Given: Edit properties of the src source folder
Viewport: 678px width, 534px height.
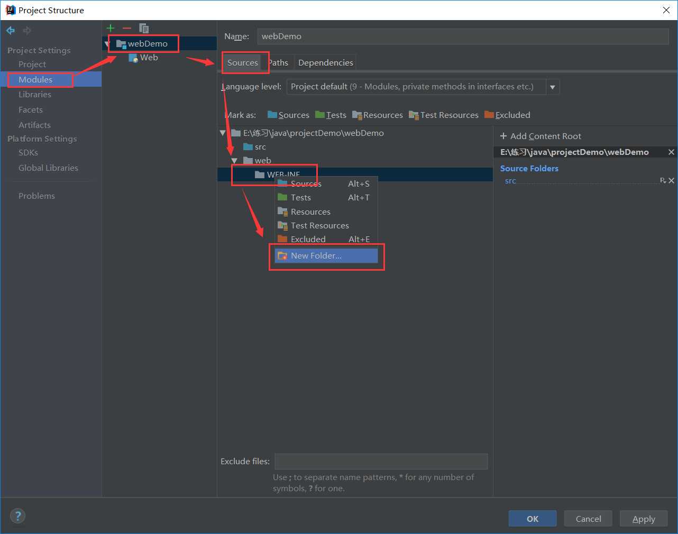Looking at the screenshot, I should point(663,181).
